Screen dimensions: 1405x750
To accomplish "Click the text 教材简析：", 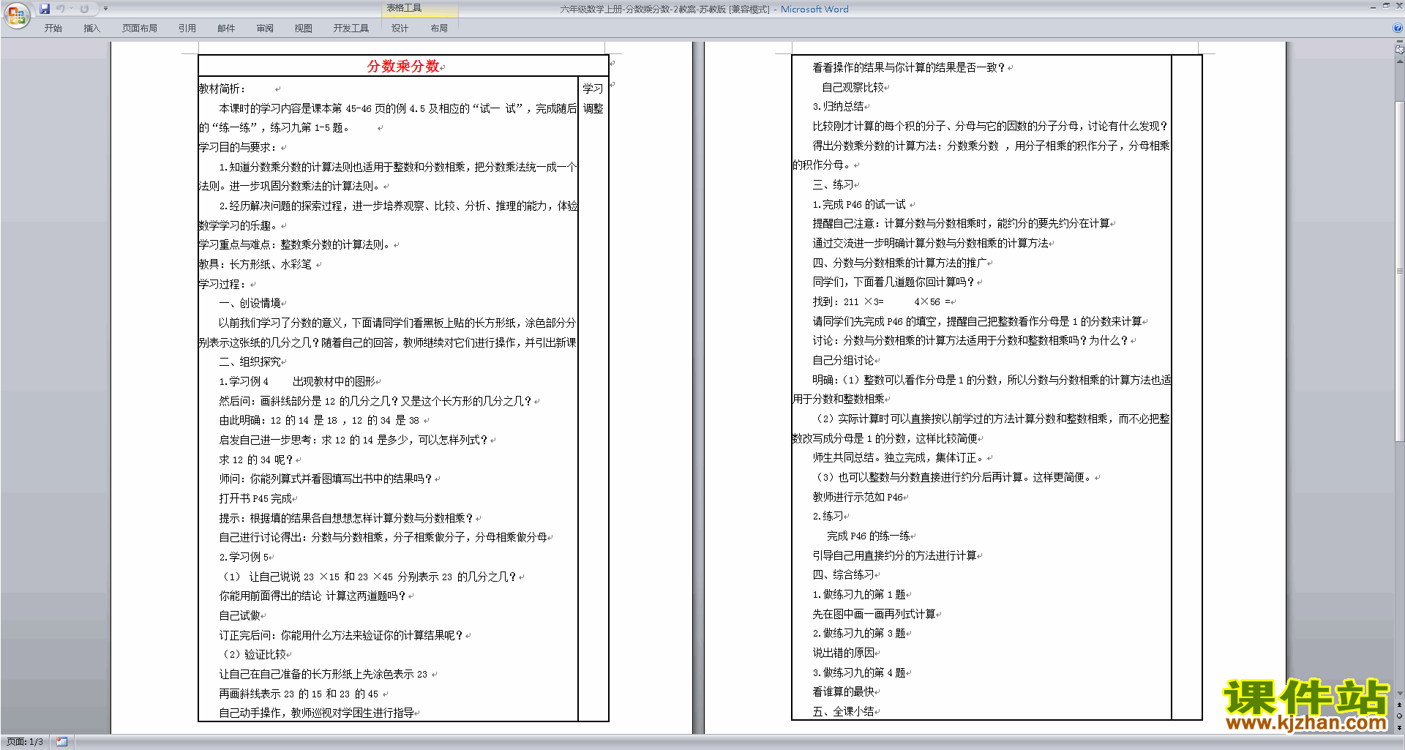I will 222,89.
